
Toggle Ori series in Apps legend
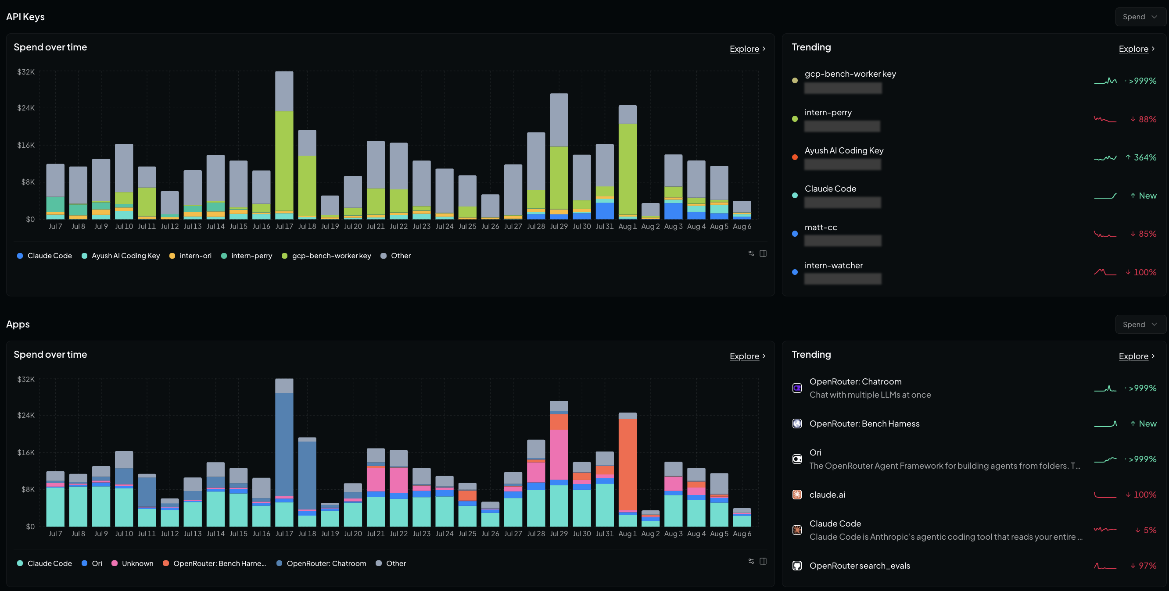92,563
